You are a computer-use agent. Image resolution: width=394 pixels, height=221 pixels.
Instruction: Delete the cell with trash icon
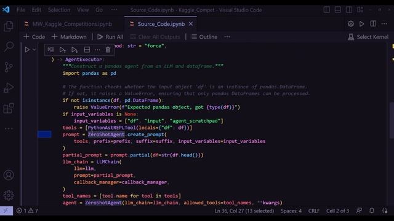pos(108,50)
